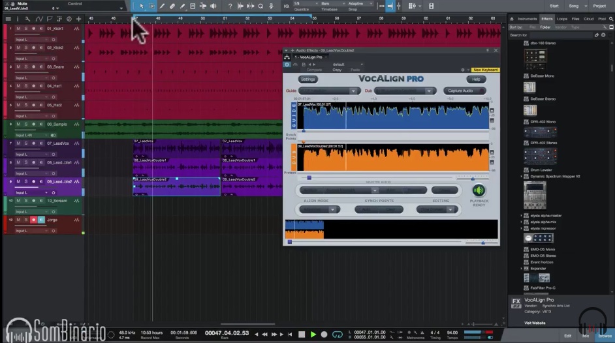Toggle the loop button in the transport

pyautogui.click(x=338, y=335)
